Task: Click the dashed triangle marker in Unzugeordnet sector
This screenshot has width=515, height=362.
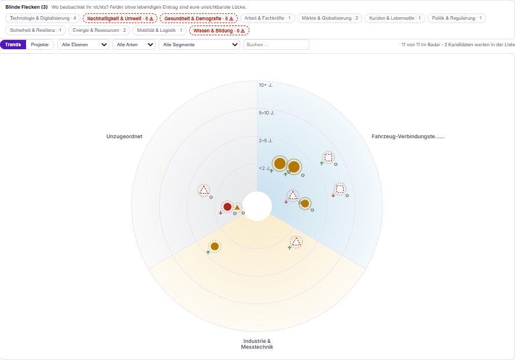Action: tap(204, 190)
